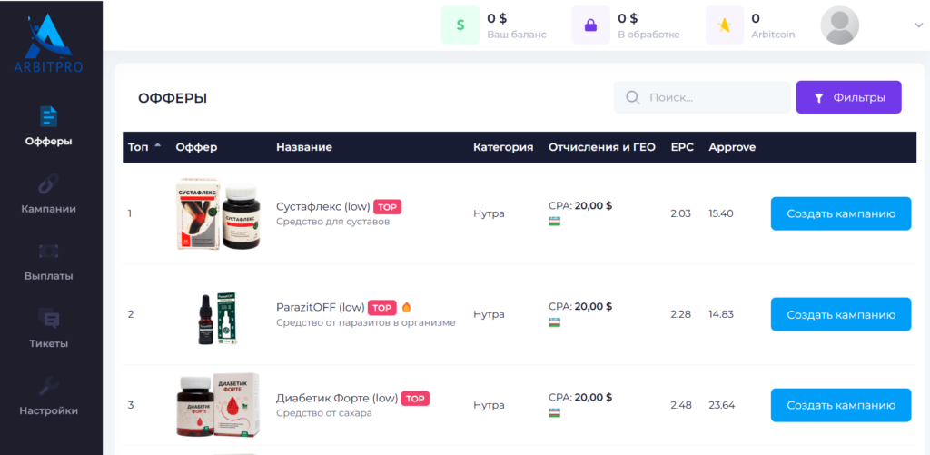Image resolution: width=930 pixels, height=455 pixels.
Task: Click the ArbitPro logo
Action: [49, 43]
